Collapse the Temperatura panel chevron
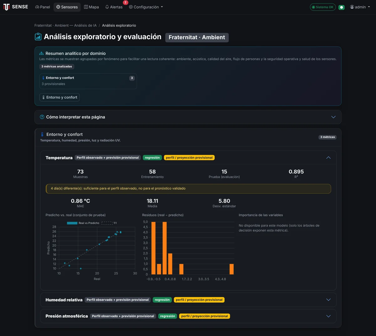Image resolution: width=376 pixels, height=336 pixels. (x=328, y=158)
